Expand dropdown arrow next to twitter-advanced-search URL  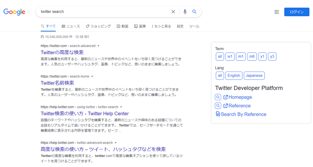click(x=115, y=143)
